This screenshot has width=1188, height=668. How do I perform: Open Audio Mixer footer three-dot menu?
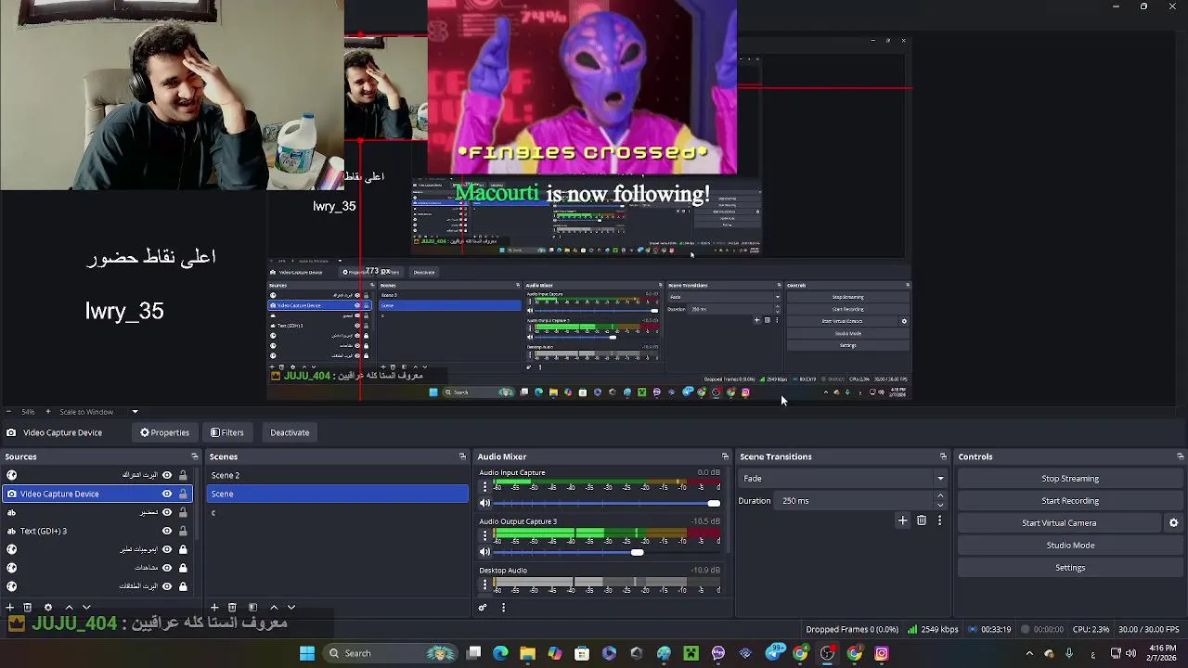coord(503,608)
